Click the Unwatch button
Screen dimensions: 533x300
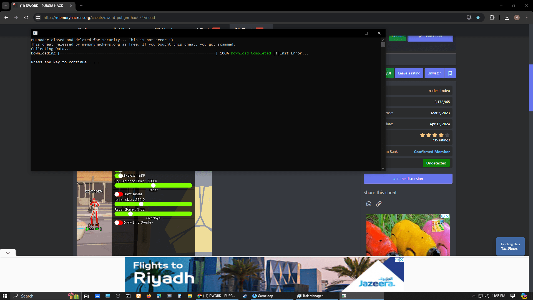click(434, 73)
